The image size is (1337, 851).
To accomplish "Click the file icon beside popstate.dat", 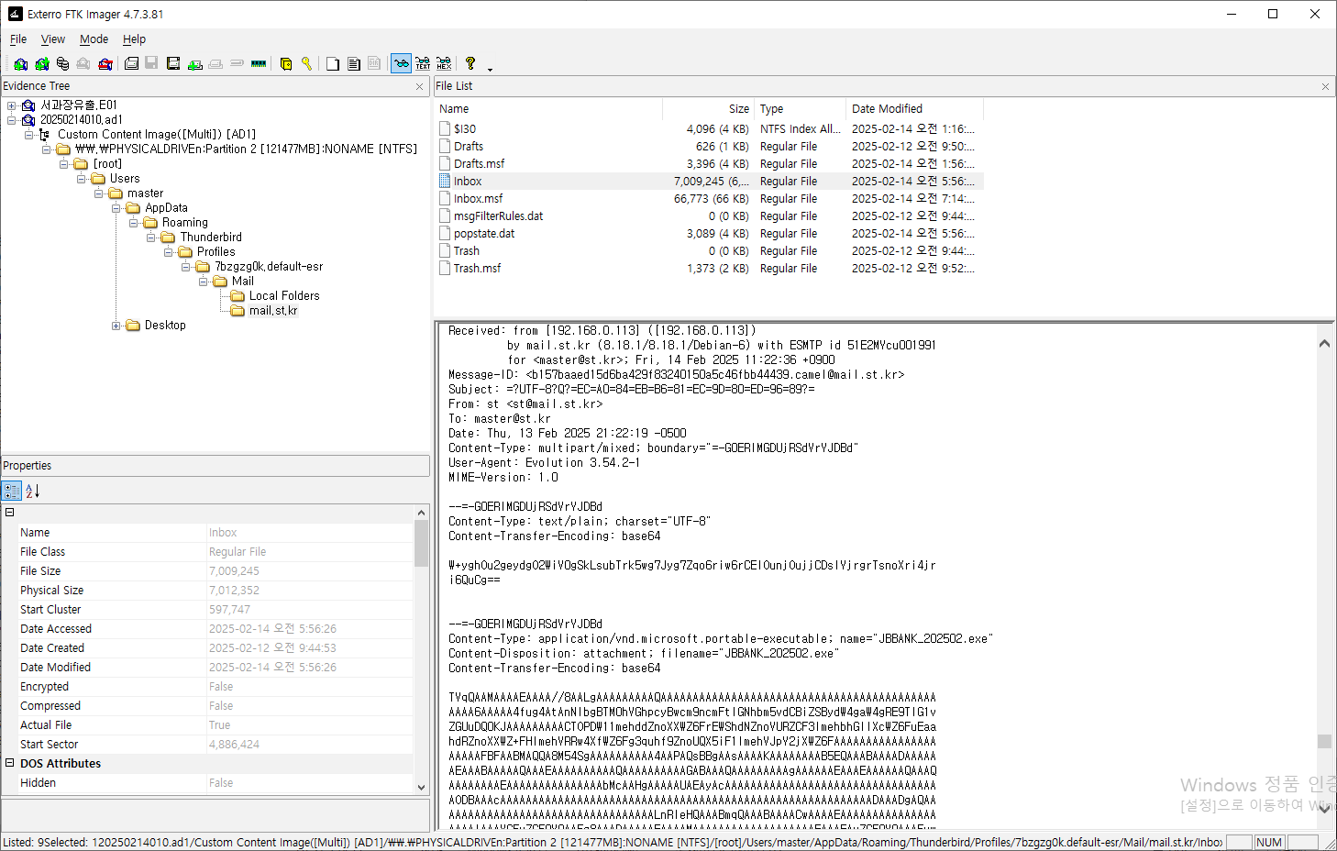I will tap(445, 233).
